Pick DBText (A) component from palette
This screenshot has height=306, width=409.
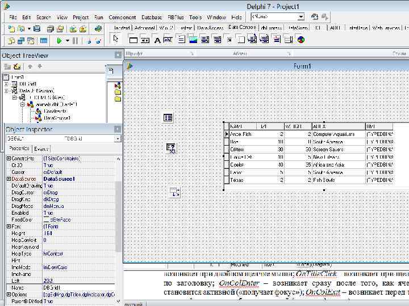coord(157,40)
